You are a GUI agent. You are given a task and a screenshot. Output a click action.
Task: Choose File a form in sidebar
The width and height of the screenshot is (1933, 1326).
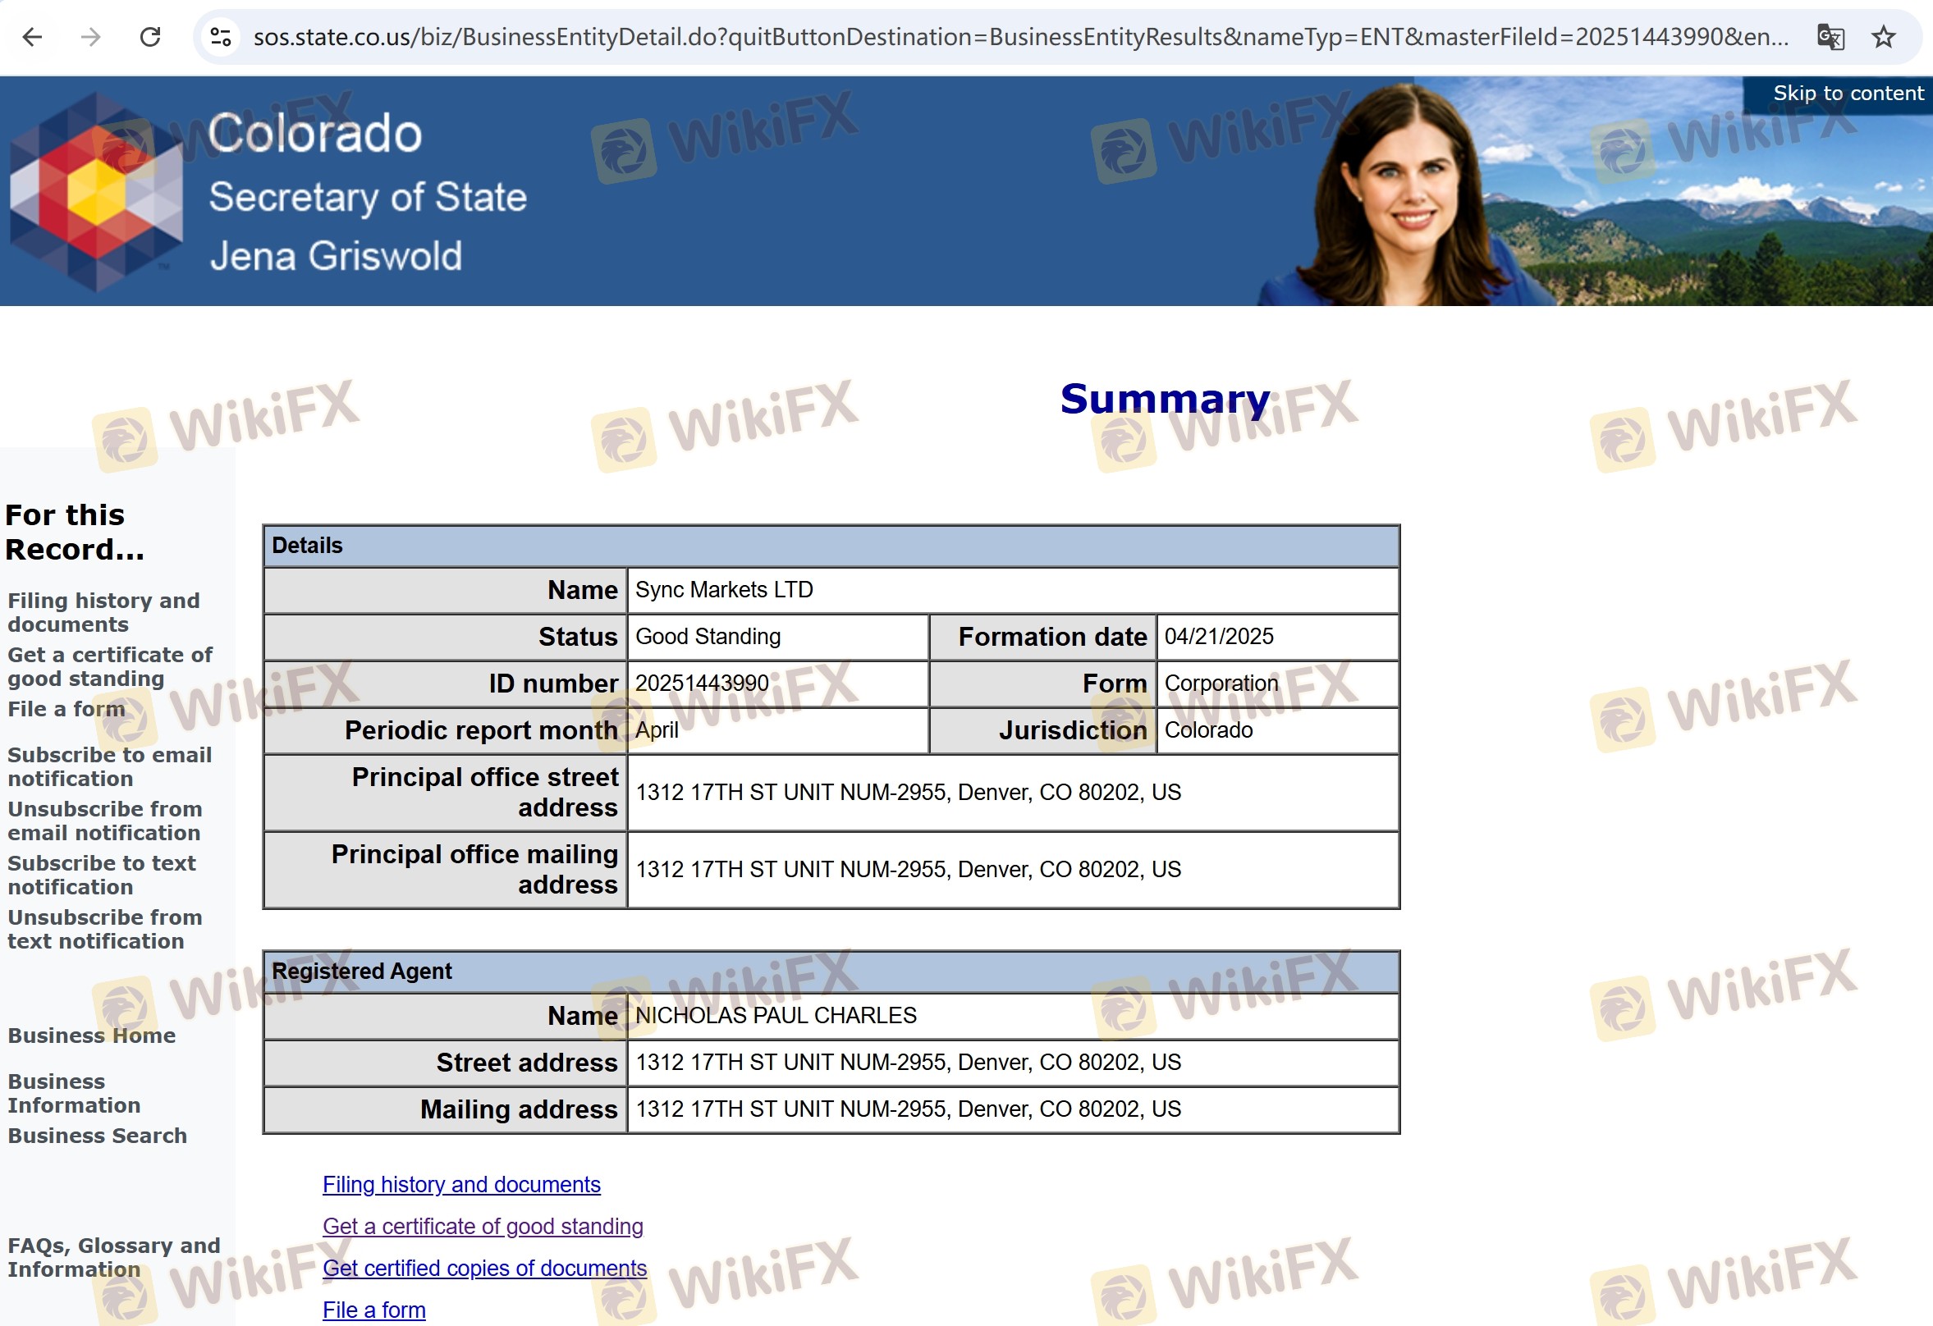66,708
